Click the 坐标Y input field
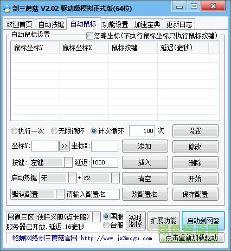 pyautogui.click(x=45, y=146)
